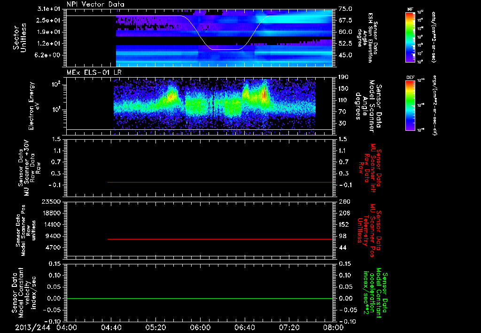Click the 110 scanner angle axis value

(343, 100)
